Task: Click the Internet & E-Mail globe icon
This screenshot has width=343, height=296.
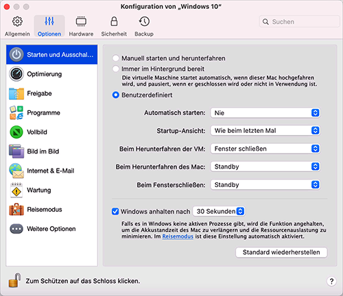Action: (16, 171)
